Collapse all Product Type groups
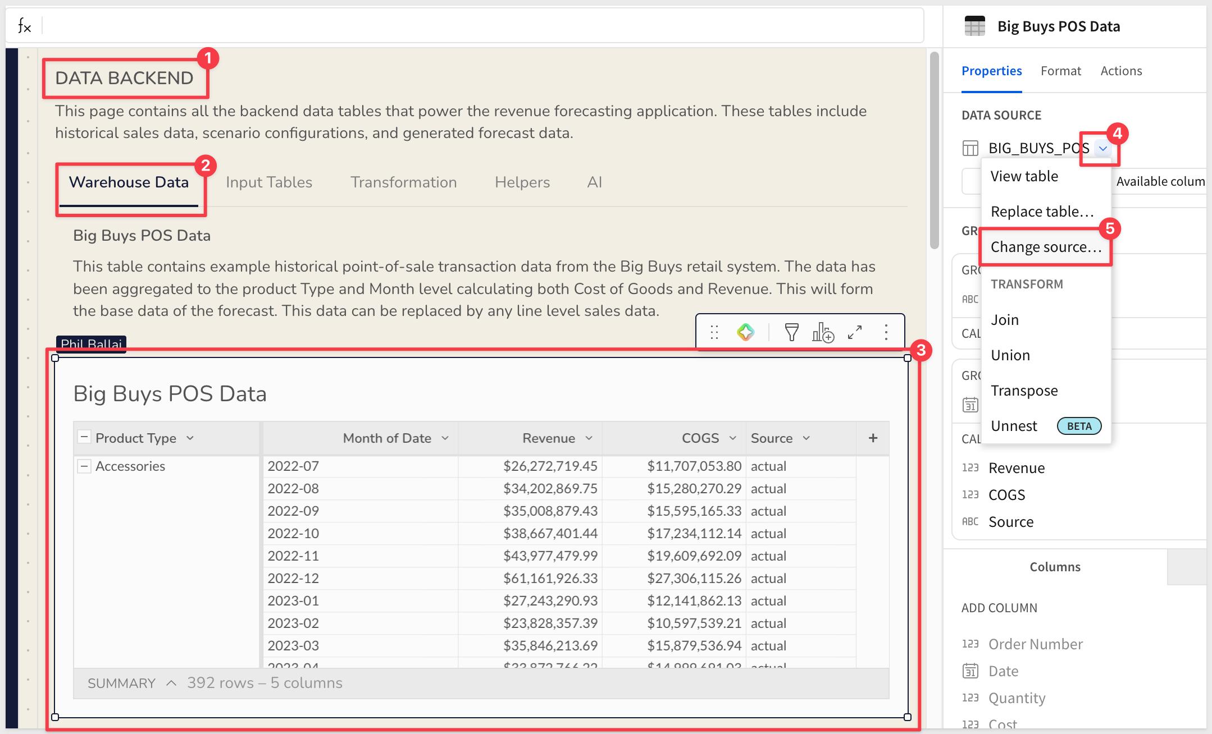This screenshot has height=734, width=1212. 84,437
